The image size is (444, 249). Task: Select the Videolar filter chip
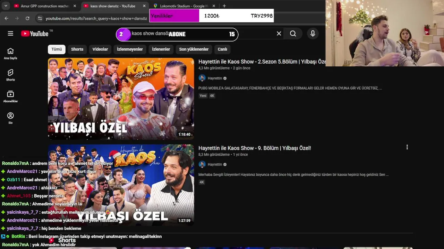click(x=100, y=49)
